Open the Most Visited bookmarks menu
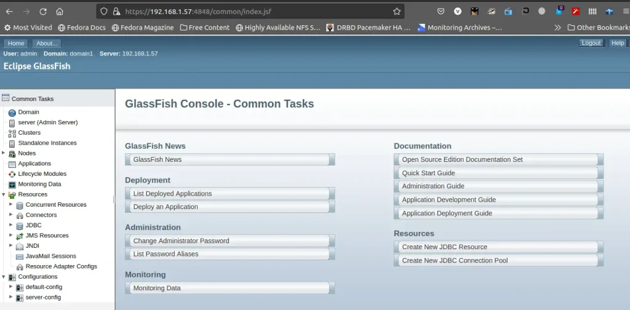This screenshot has width=630, height=310. [28, 28]
